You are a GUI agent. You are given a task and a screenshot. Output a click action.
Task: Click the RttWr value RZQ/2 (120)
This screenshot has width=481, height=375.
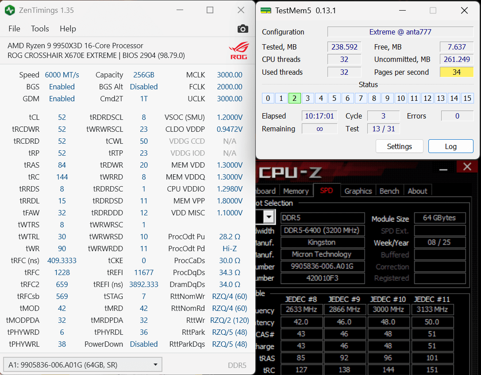coord(230,320)
